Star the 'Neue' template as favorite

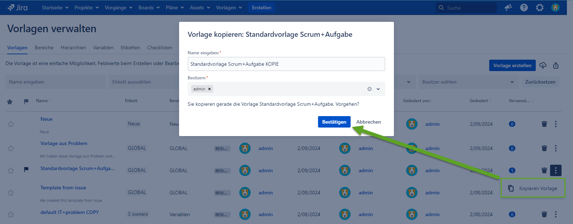pyautogui.click(x=11, y=124)
